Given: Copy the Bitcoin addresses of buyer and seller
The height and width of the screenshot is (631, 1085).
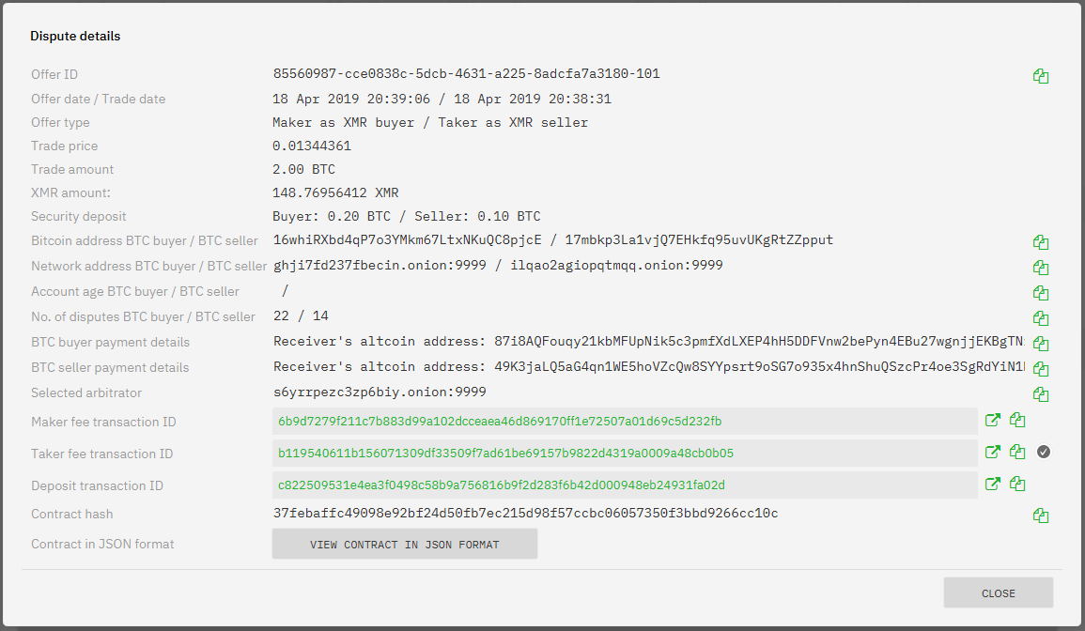Looking at the screenshot, I should (x=1041, y=242).
